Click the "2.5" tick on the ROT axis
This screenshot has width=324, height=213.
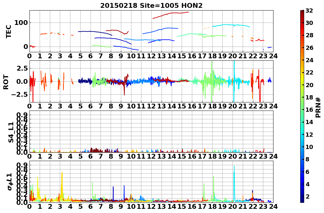(x=22, y=68)
